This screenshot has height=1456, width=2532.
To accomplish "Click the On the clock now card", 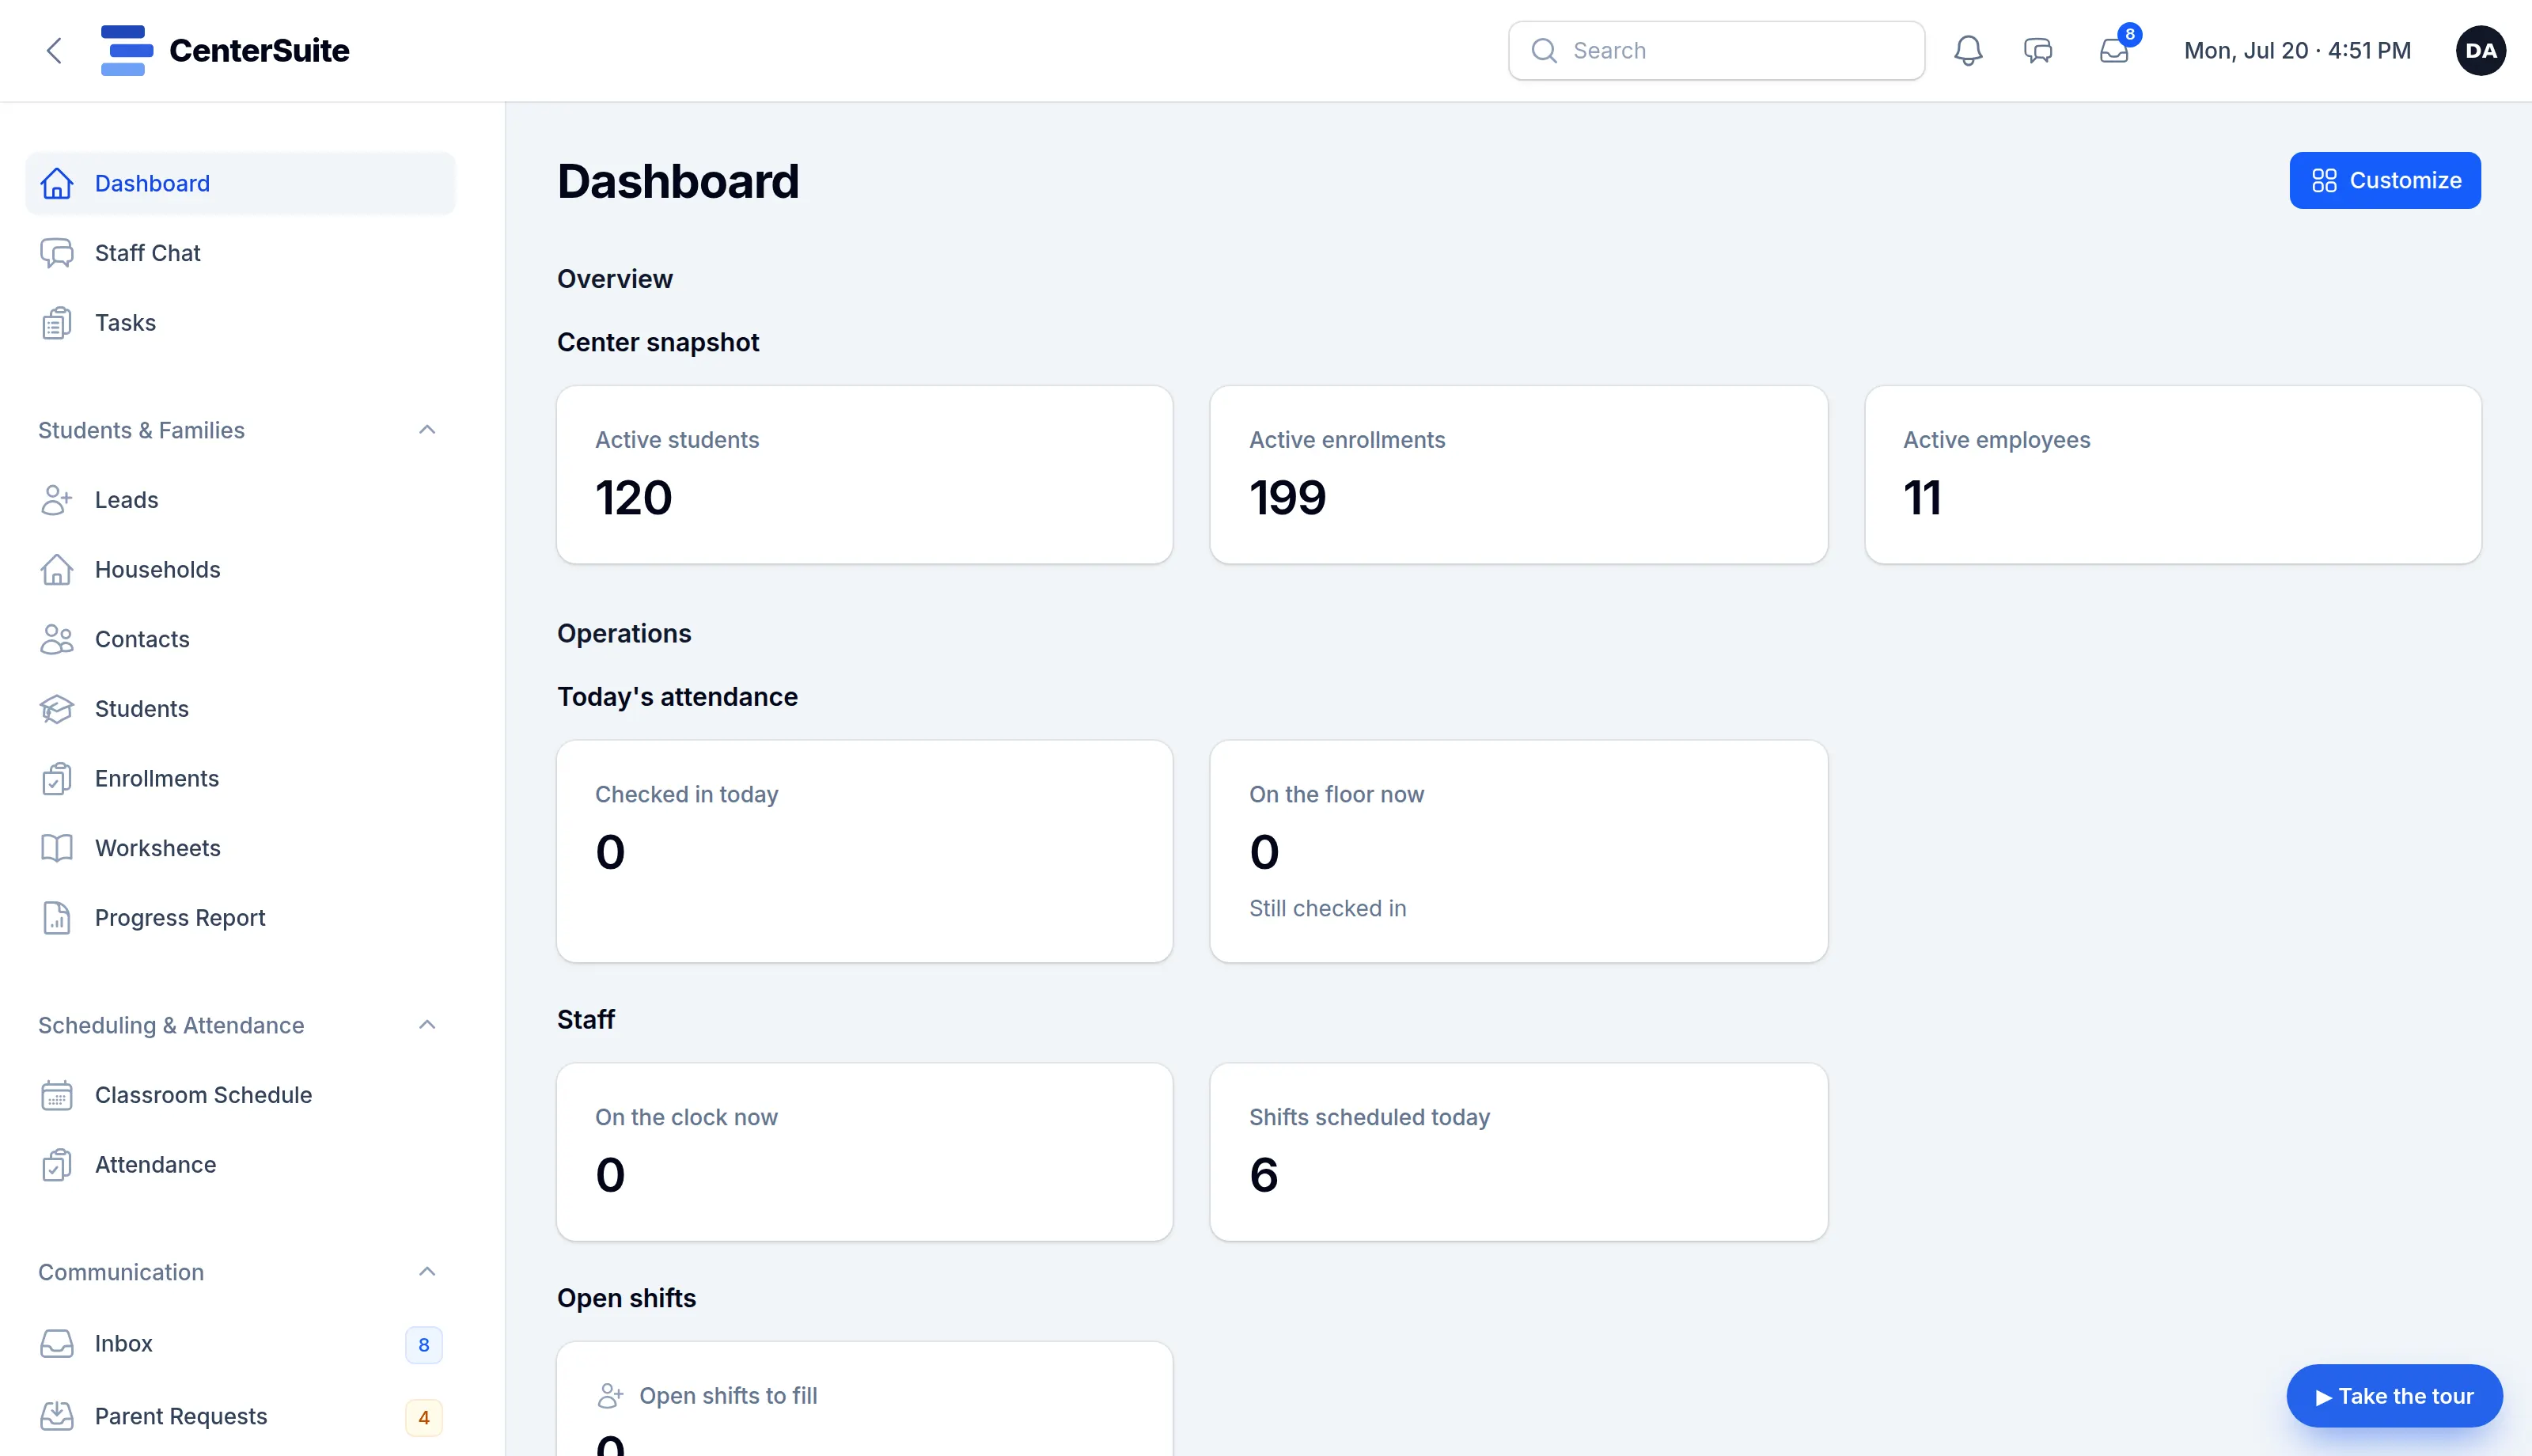I will point(865,1152).
